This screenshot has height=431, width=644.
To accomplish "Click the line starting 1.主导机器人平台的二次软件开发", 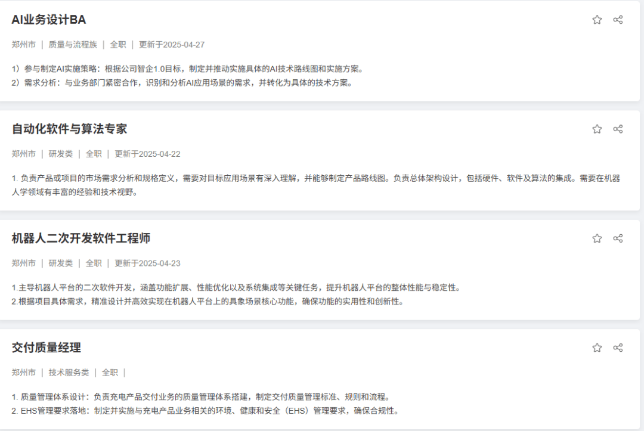I will pyautogui.click(x=237, y=288).
